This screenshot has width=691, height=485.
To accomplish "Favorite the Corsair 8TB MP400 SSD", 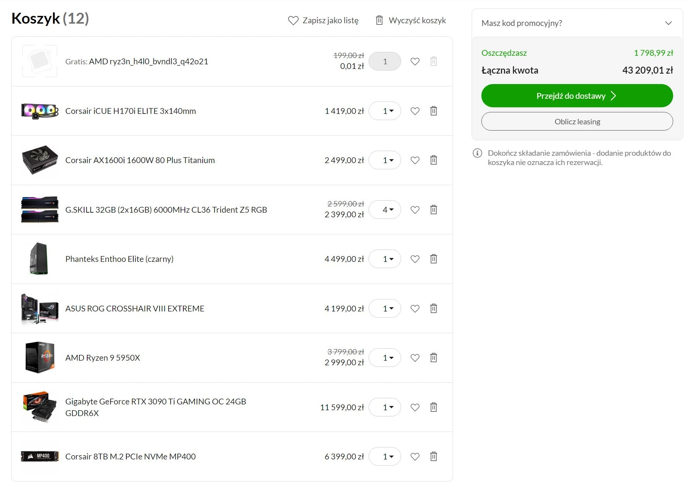I will point(415,457).
